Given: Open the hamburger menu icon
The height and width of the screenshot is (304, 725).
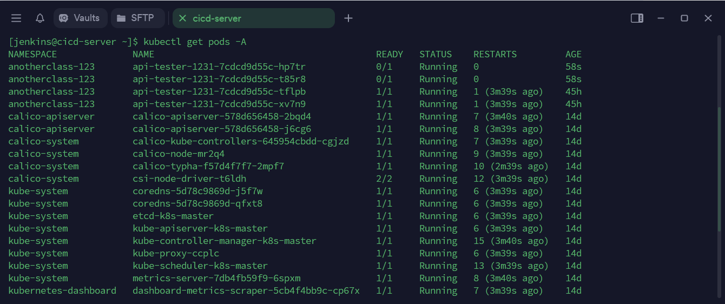Looking at the screenshot, I should 16,18.
